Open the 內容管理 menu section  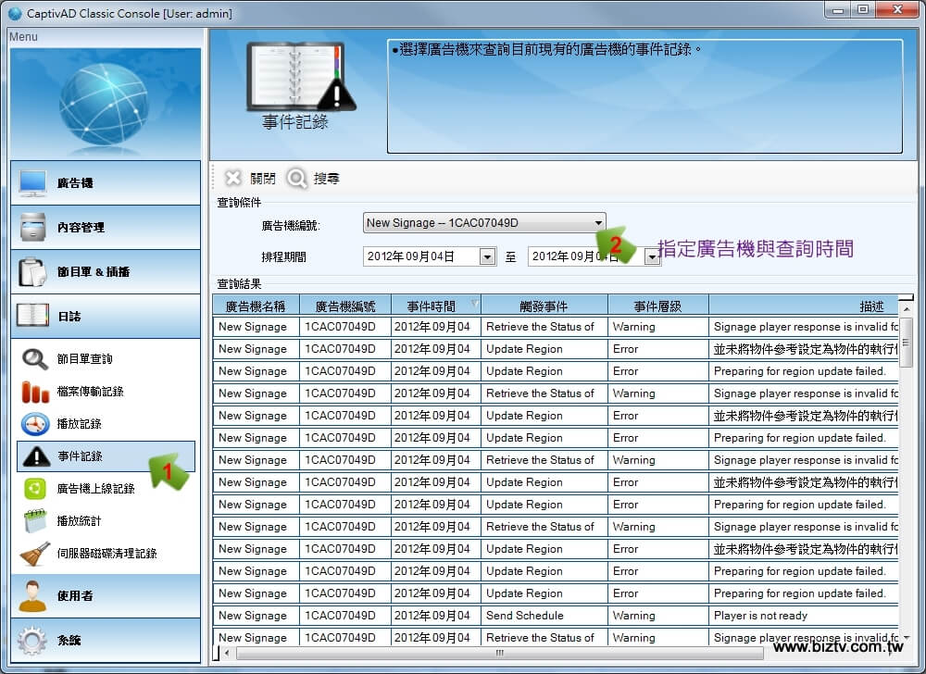(x=106, y=228)
